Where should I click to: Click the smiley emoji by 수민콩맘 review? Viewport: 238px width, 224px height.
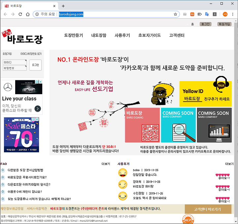coord(123,196)
